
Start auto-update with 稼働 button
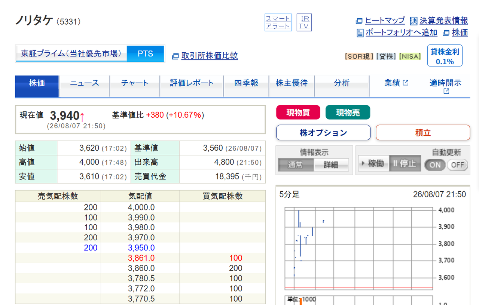point(374,164)
